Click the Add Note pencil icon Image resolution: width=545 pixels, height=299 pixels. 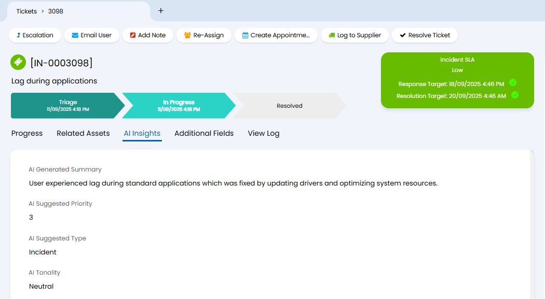133,35
